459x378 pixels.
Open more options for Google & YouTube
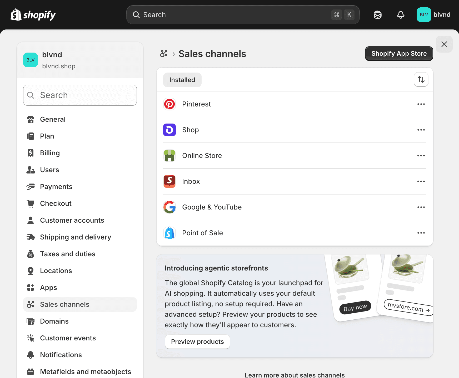[x=421, y=207]
